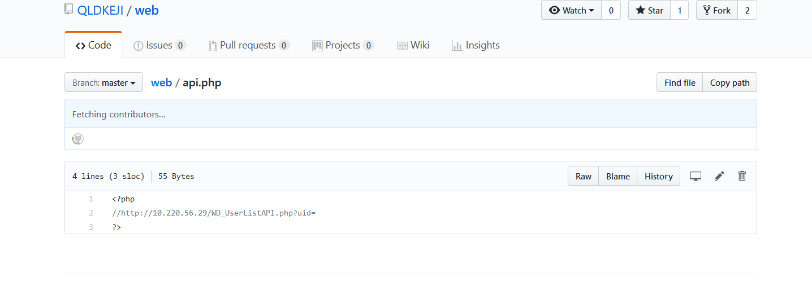Open the file History
The height and width of the screenshot is (281, 812).
point(659,176)
